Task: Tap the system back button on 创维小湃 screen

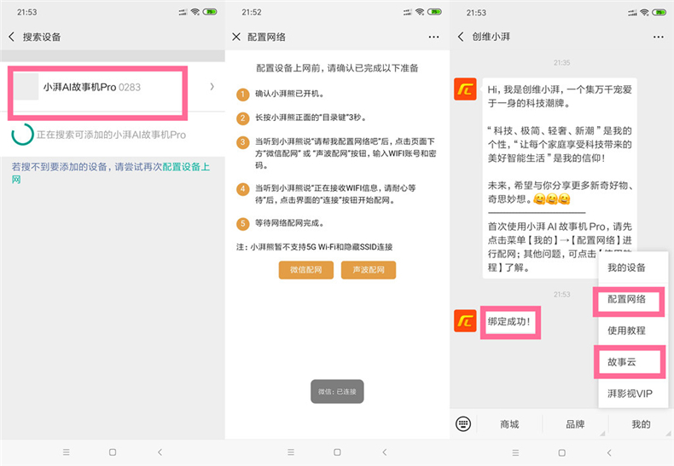Action: tap(609, 452)
